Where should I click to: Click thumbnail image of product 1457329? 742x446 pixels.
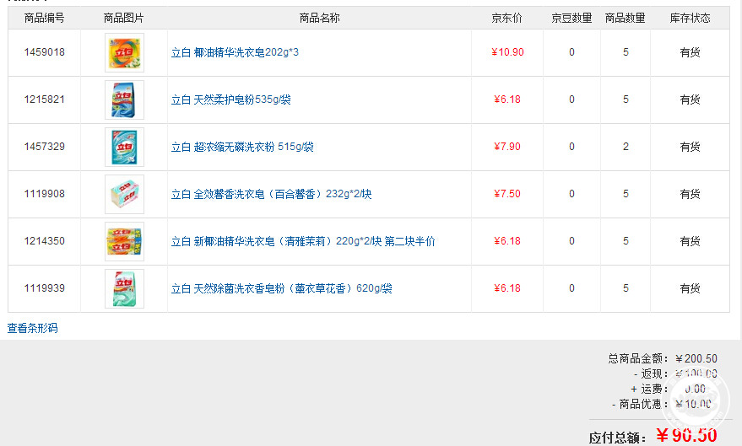click(124, 147)
